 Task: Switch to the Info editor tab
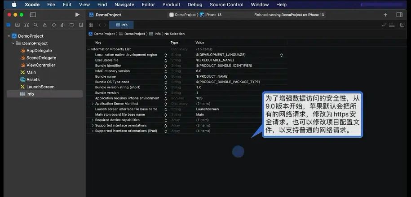[x=121, y=25]
